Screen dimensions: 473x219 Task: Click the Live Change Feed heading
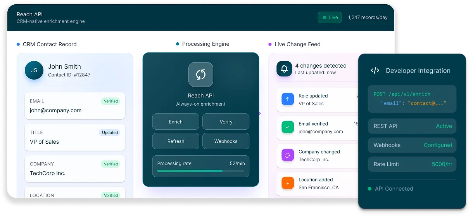tap(297, 44)
